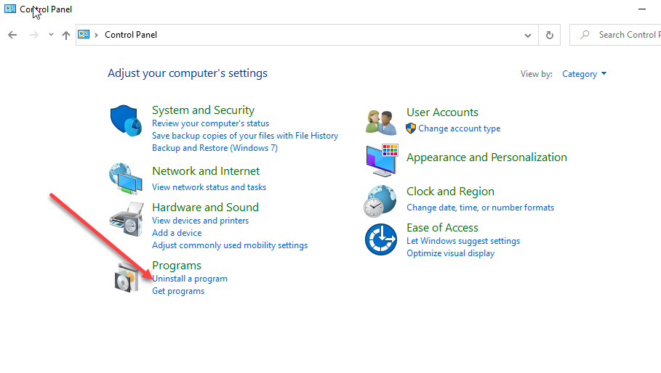Open System and Security category
The image size is (661, 373).
[x=203, y=110]
